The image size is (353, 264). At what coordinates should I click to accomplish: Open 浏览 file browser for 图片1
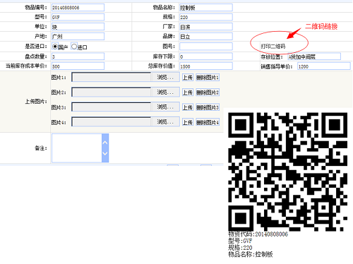[165, 77]
